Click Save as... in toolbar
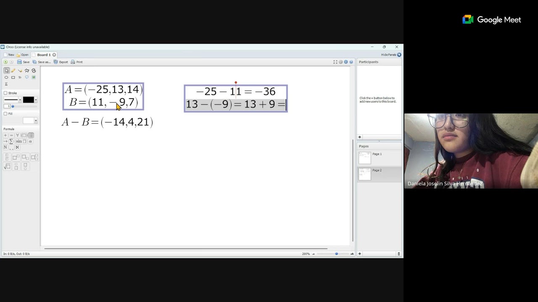This screenshot has width=538, height=302. [42, 62]
